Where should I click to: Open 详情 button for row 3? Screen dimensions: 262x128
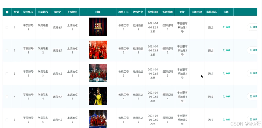coord(252,73)
